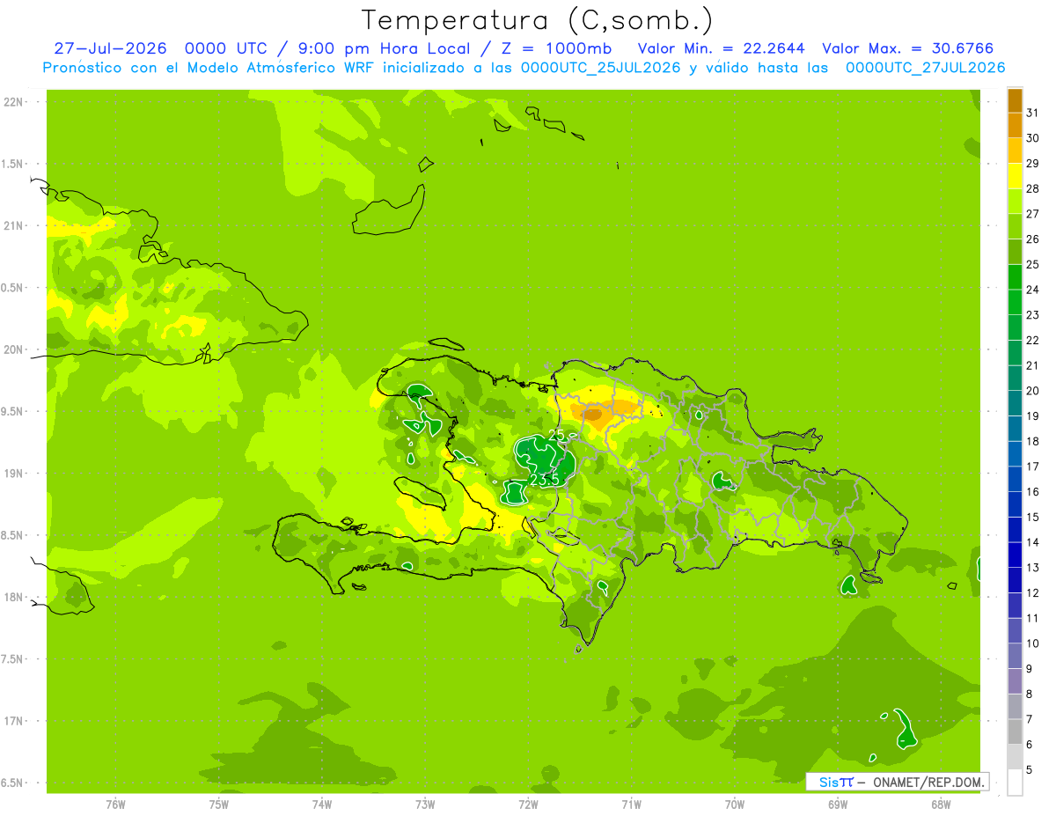
Task: Click the "20N" latitude axis label
Action: pos(13,349)
